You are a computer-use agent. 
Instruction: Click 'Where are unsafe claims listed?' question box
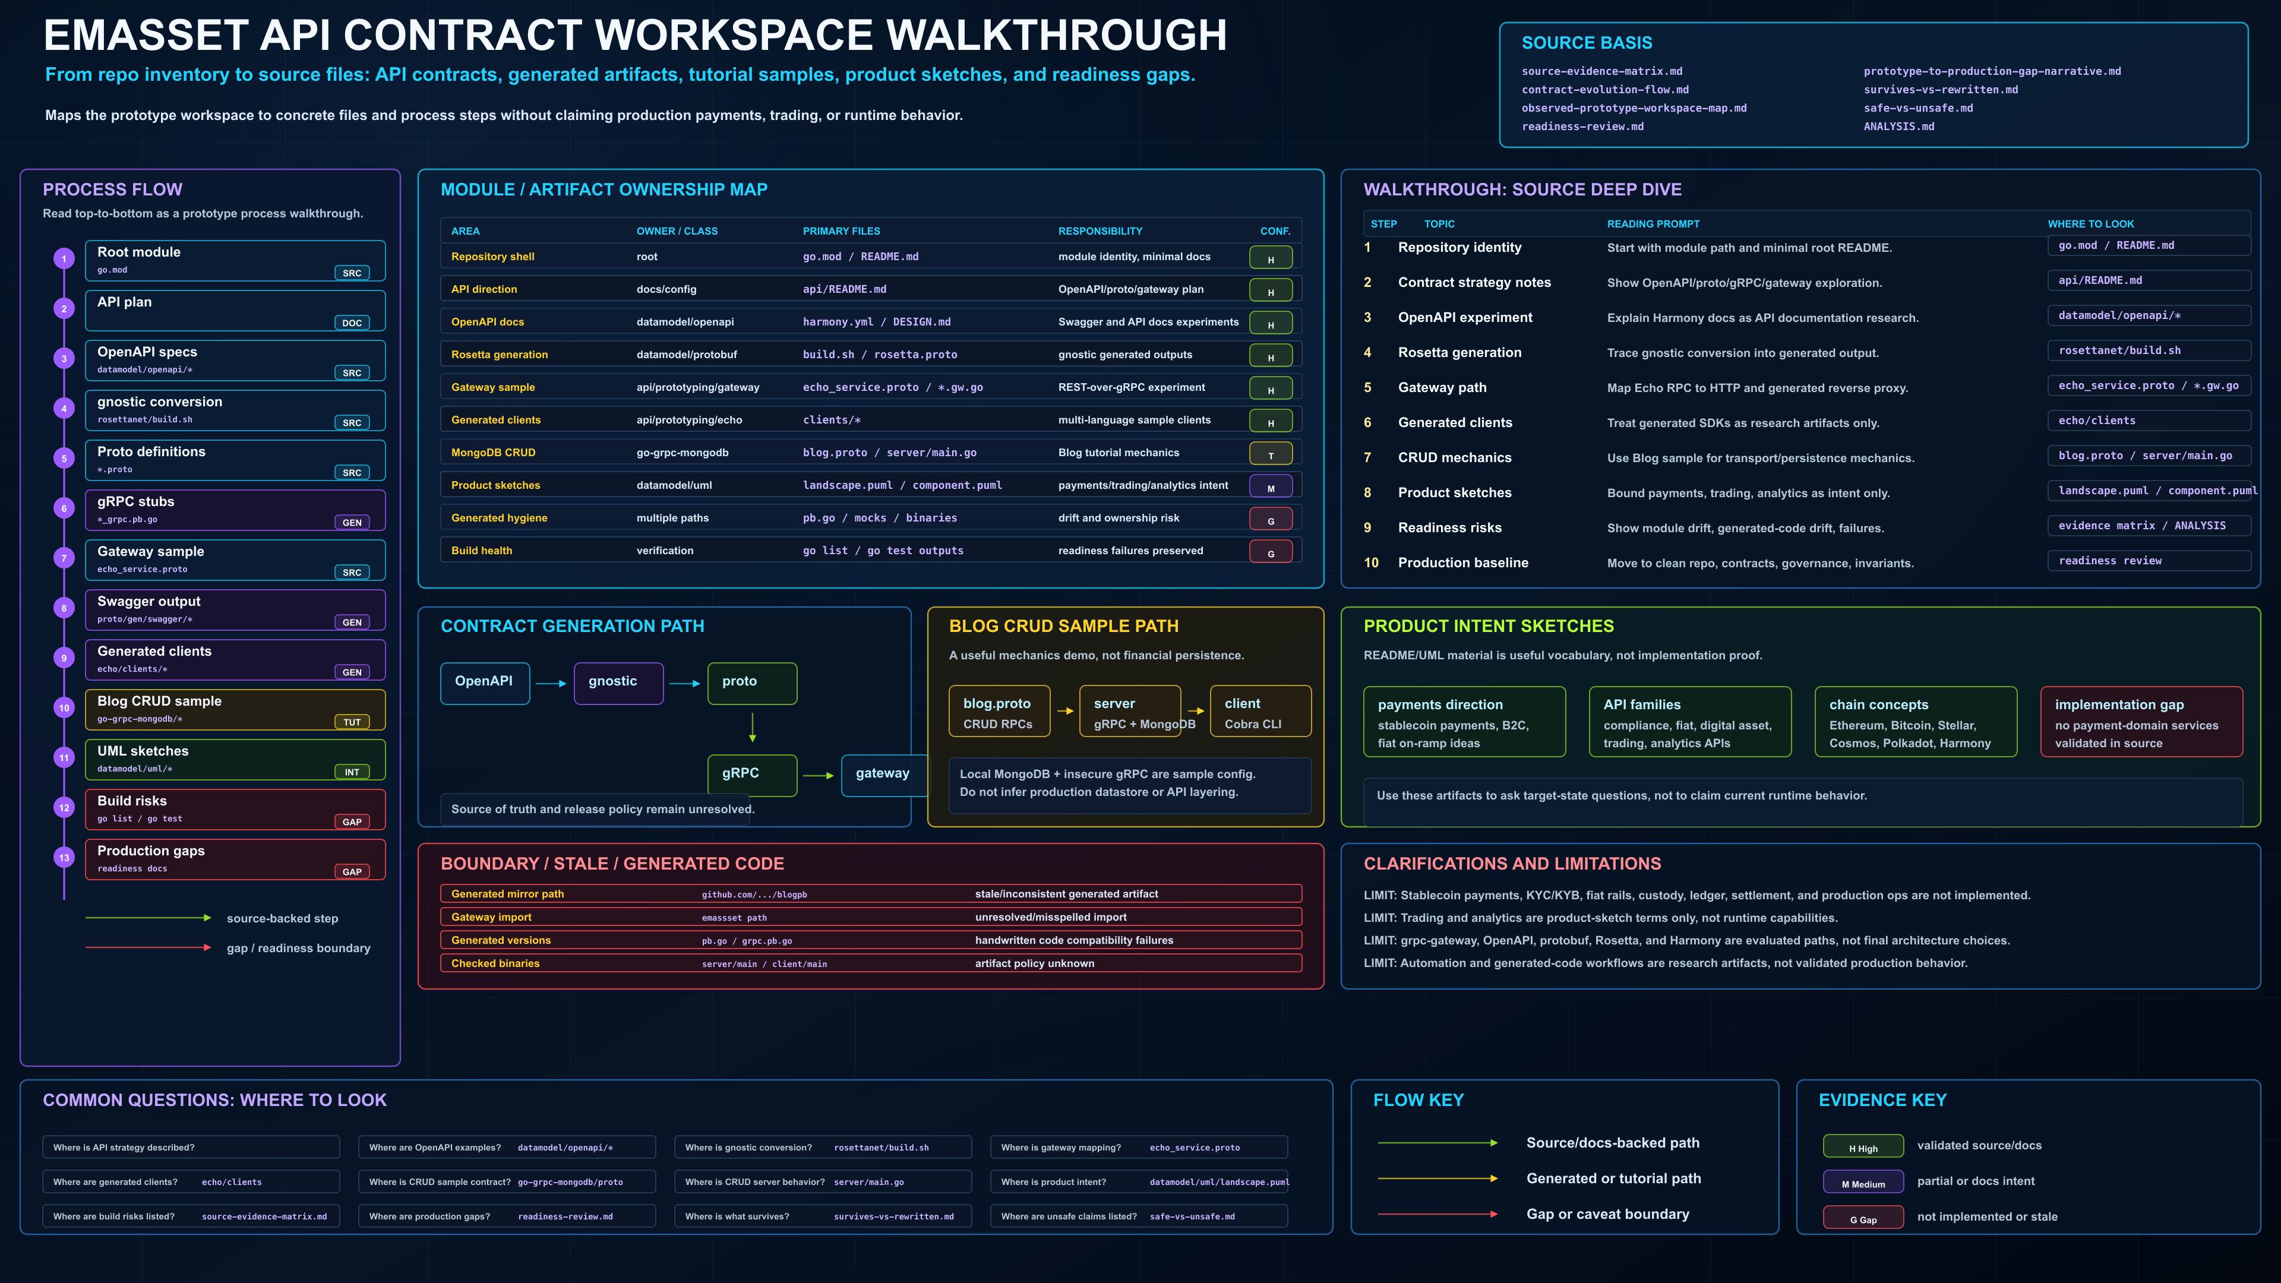click(x=1140, y=1216)
